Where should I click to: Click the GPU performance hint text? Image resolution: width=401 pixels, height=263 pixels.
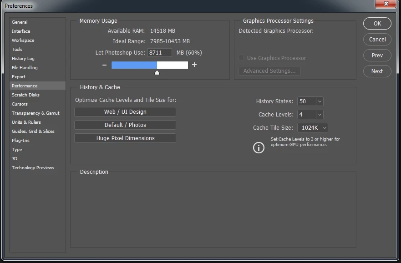pos(305,142)
